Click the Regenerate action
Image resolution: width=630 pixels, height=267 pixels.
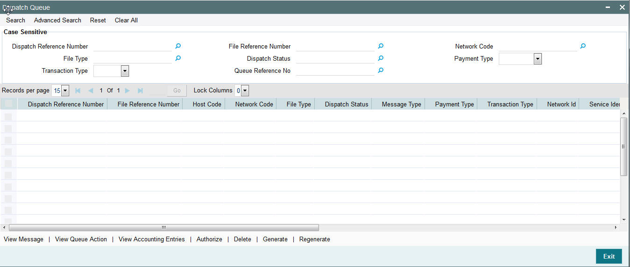tap(315, 239)
